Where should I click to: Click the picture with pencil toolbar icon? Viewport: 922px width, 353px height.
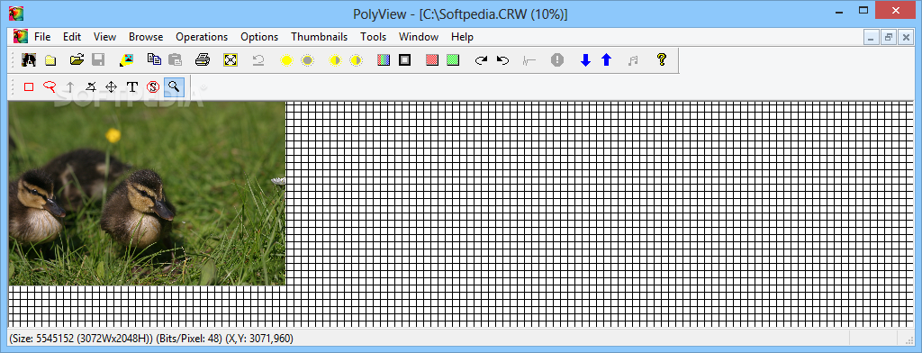[x=126, y=59]
